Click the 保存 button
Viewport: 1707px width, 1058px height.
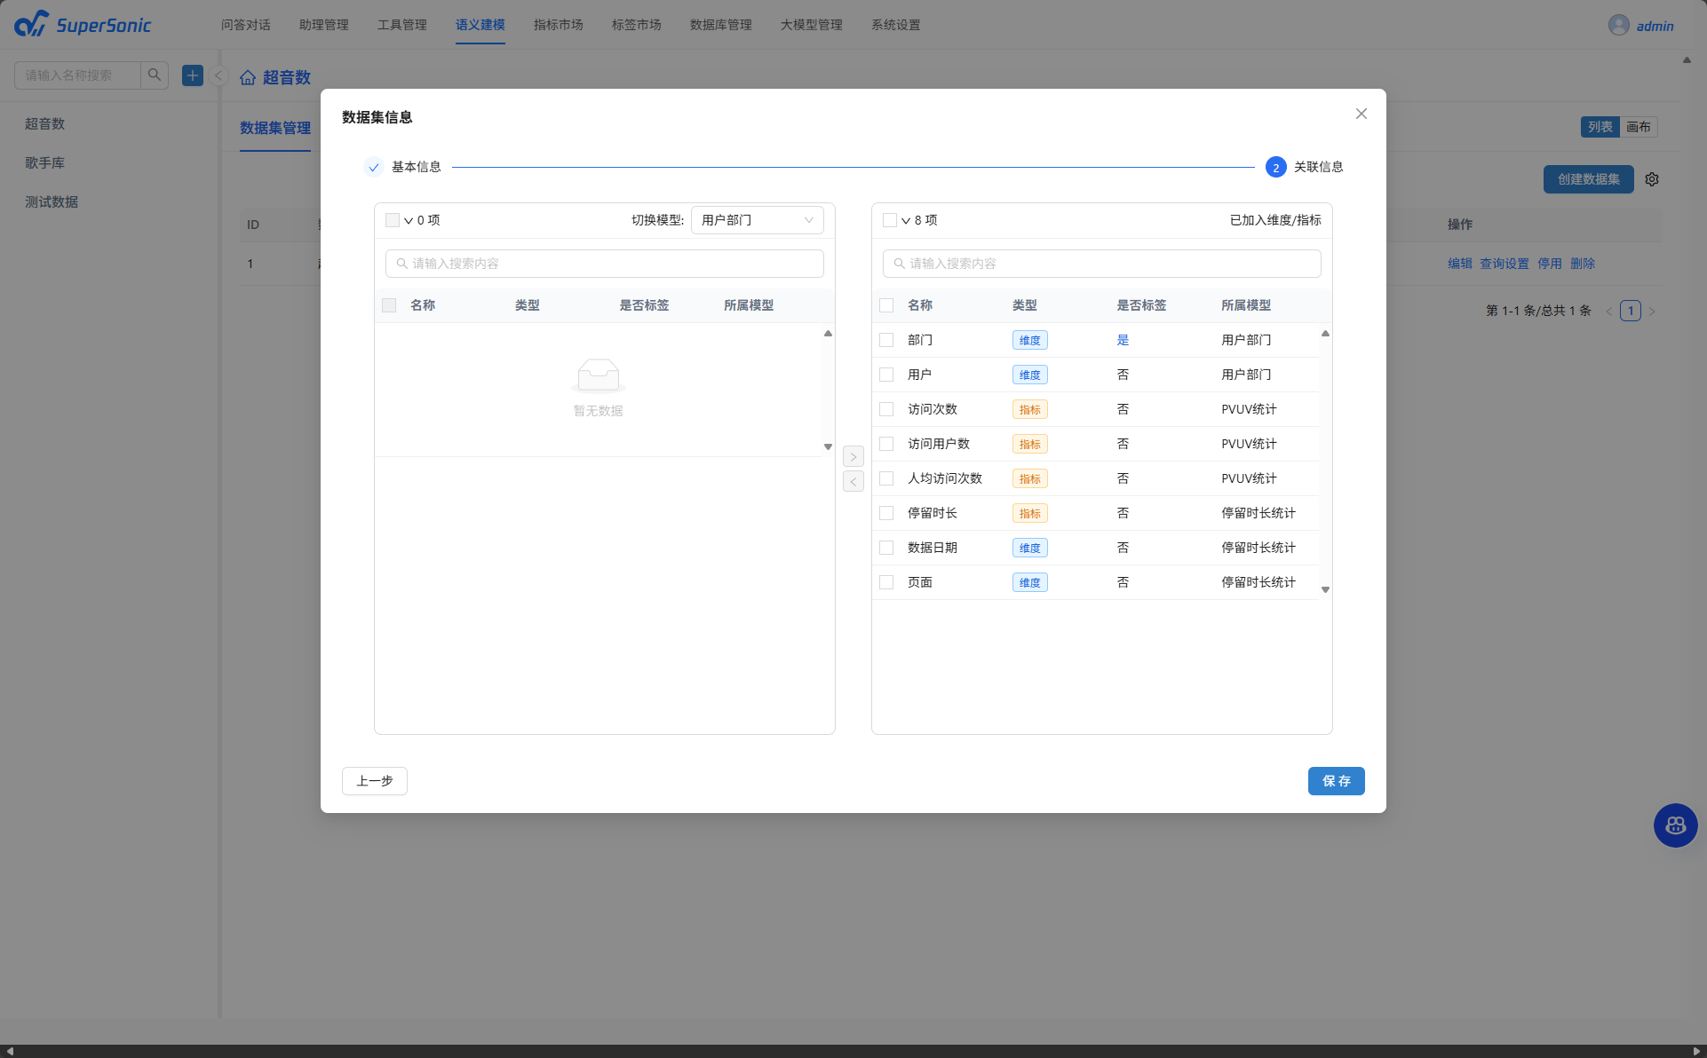pos(1337,781)
